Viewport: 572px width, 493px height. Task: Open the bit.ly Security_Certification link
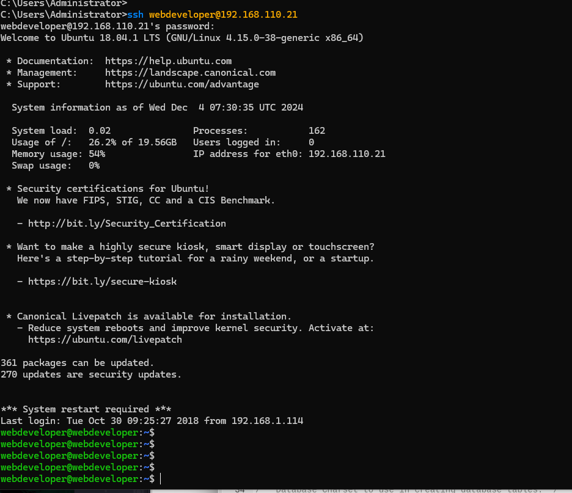(127, 224)
